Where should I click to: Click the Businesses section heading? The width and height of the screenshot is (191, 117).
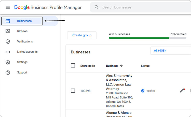80,52
